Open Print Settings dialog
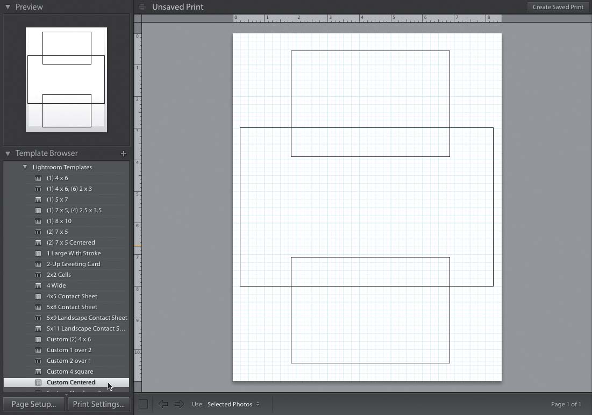Viewport: 592px width, 415px height. [98, 404]
